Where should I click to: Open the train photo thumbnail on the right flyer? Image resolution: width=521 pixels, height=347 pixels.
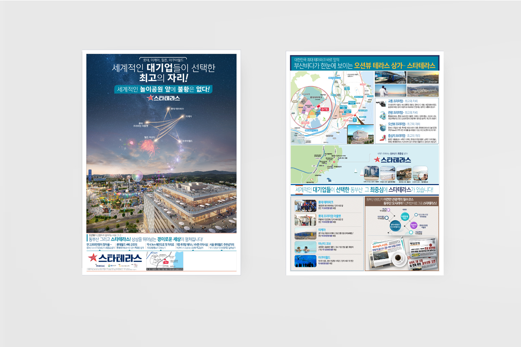click(x=390, y=77)
